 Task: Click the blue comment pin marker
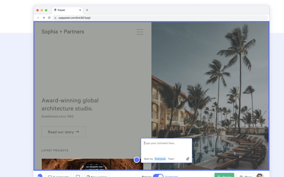click(x=137, y=160)
